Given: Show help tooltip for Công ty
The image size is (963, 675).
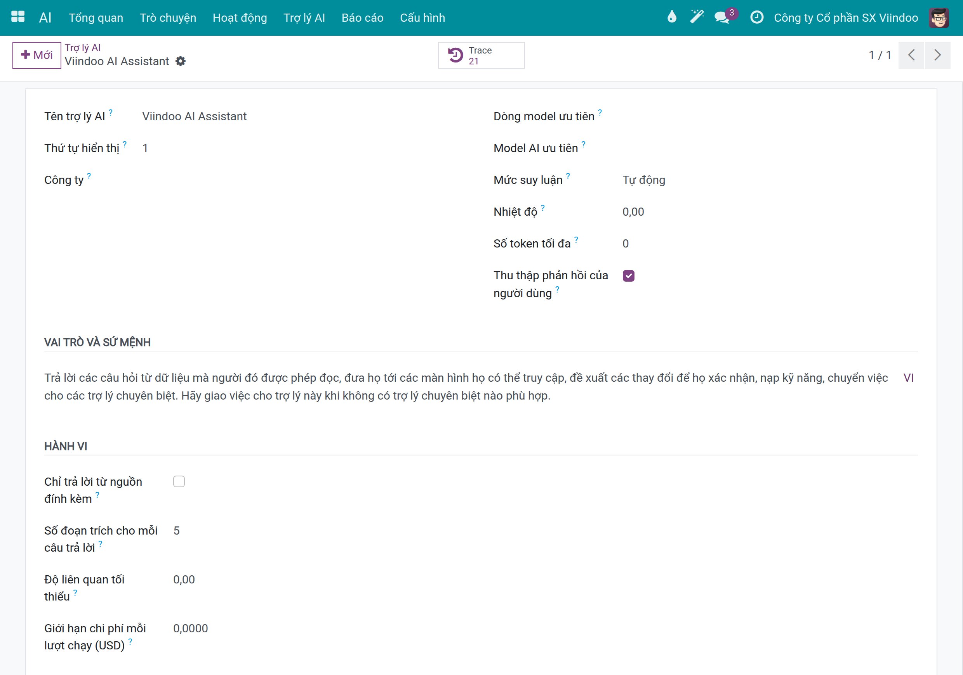Looking at the screenshot, I should click(x=89, y=176).
